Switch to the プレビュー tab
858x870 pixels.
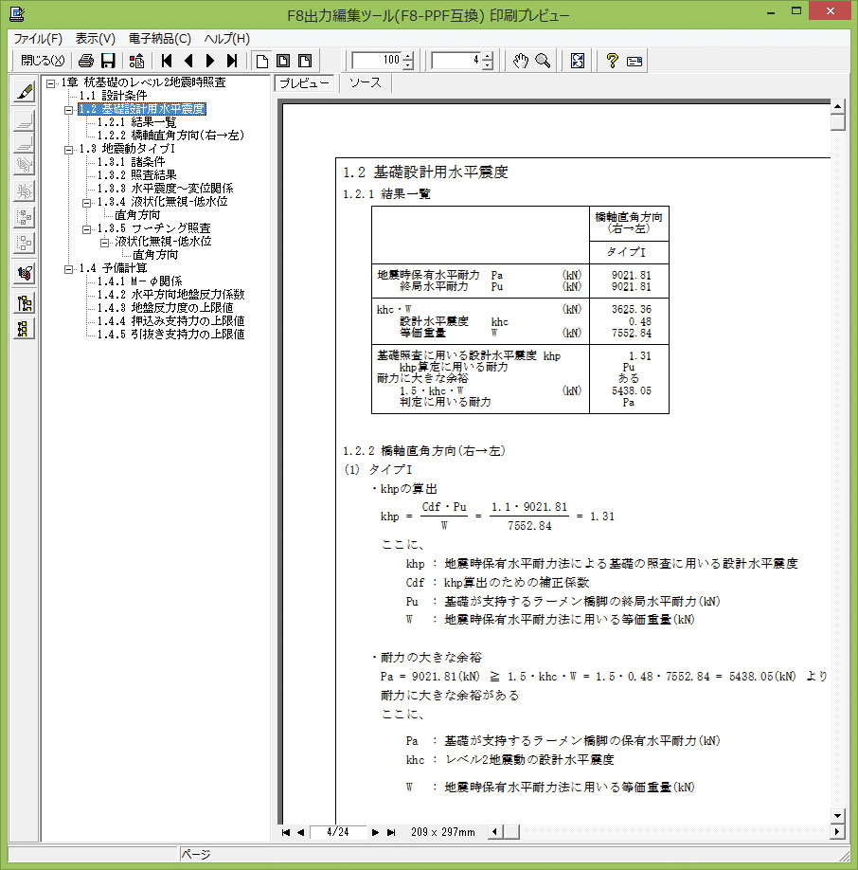[x=304, y=83]
